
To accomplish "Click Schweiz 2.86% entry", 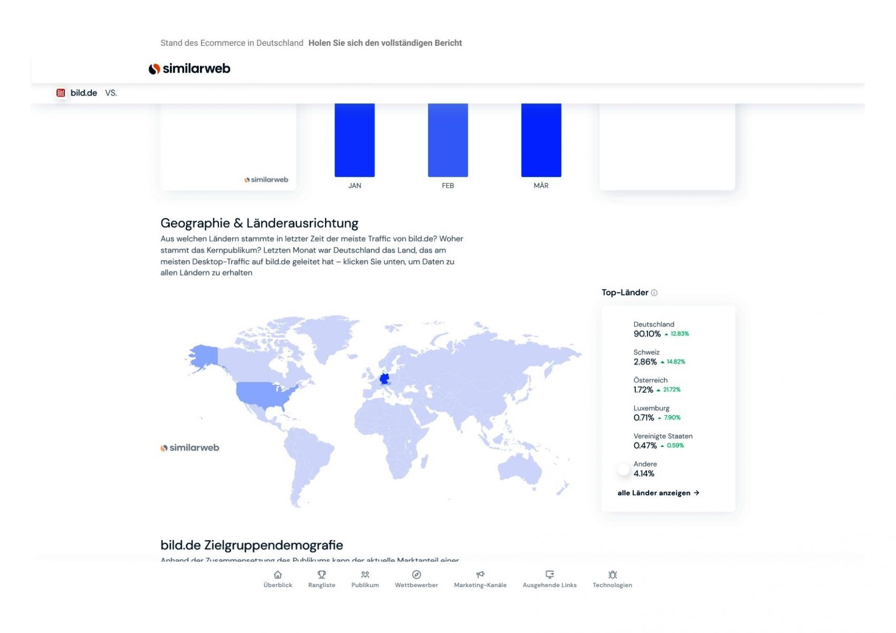I will tap(659, 357).
